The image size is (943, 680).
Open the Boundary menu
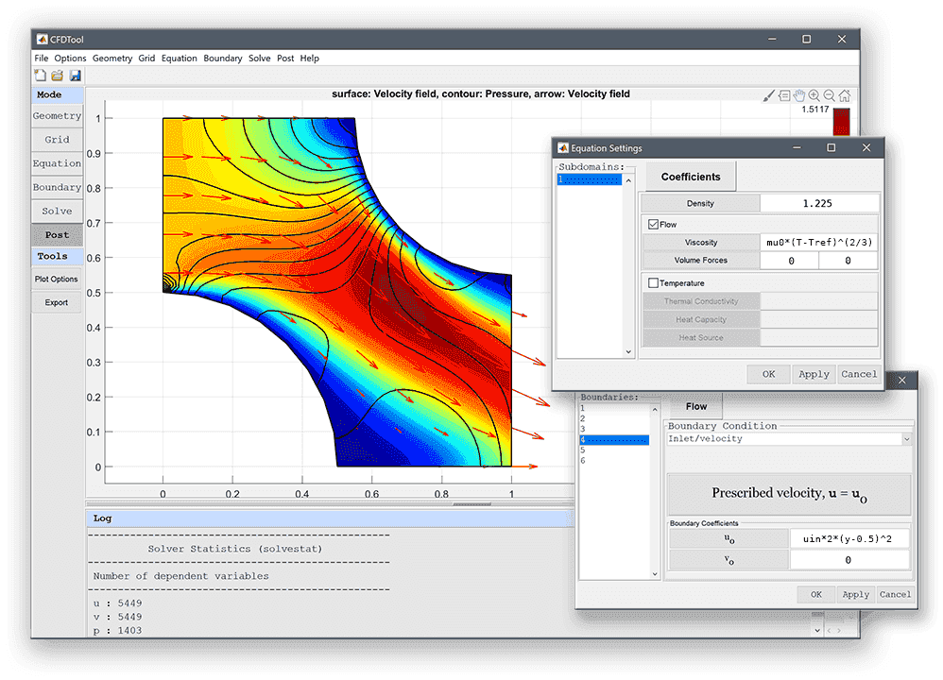pyautogui.click(x=222, y=59)
